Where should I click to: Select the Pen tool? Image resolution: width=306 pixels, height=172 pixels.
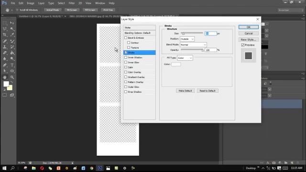[x=5, y=65]
